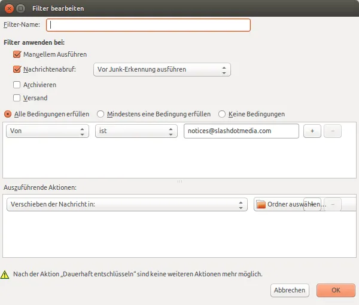Select Alle Bedingungen erfüllen radio button
The height and width of the screenshot is (305, 359).
(8, 114)
